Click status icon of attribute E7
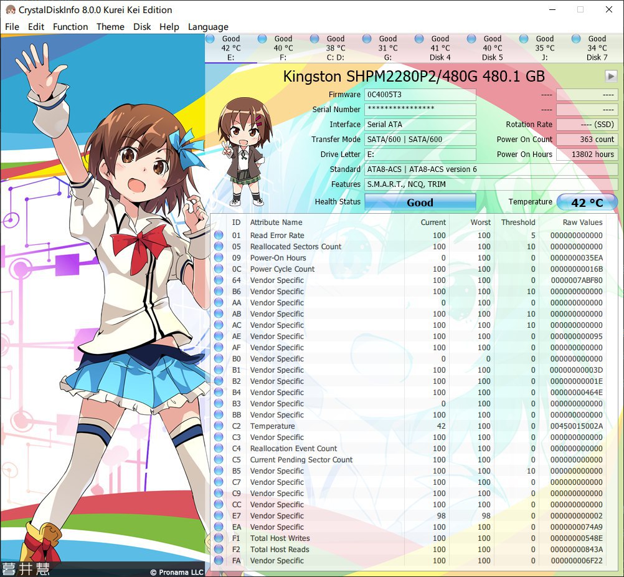 coord(219,515)
